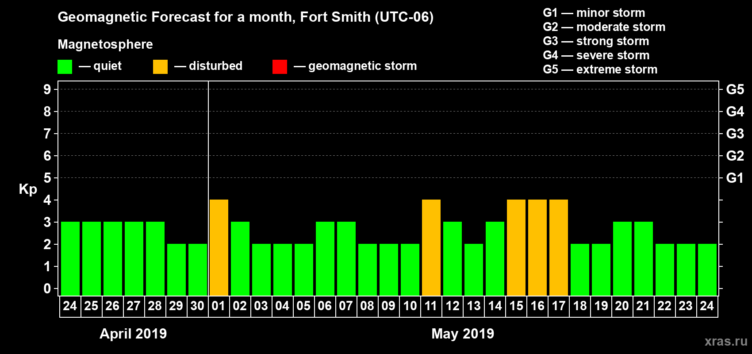The width and height of the screenshot is (752, 354).
Task: Click the right axis 'G5' label
Action: pos(735,89)
